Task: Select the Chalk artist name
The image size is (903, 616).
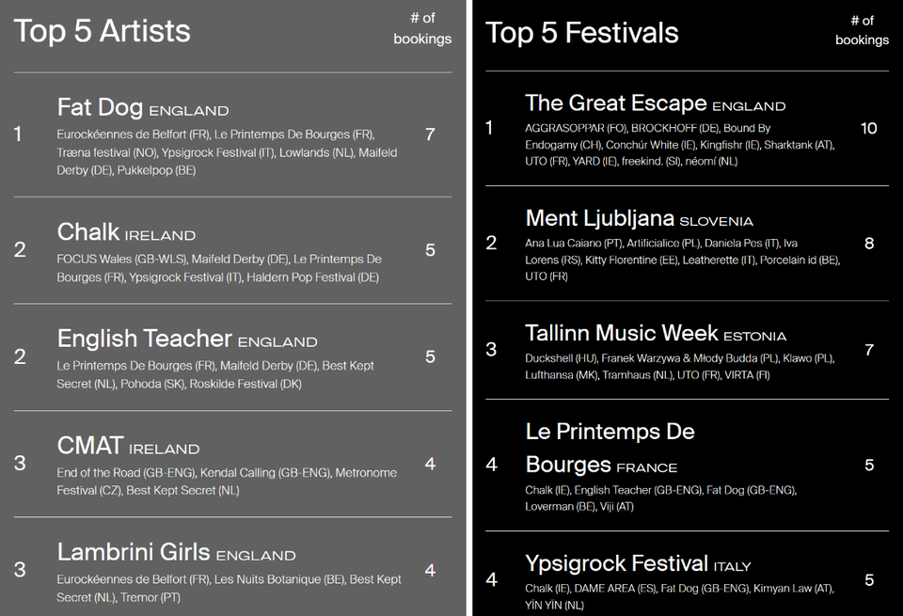Action: tap(88, 232)
